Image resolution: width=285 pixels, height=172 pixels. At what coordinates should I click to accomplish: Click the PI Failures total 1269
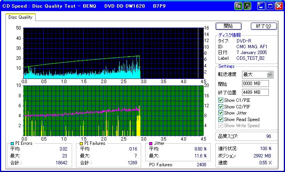(132, 162)
